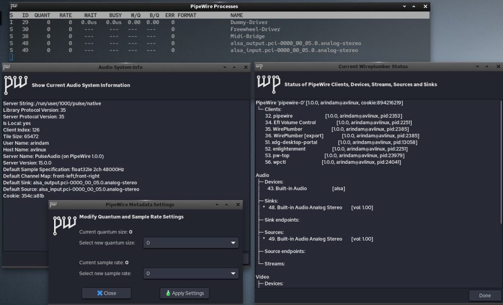
Task: Click the 'Library Protocol Version: 35' line
Action: (x=34, y=110)
